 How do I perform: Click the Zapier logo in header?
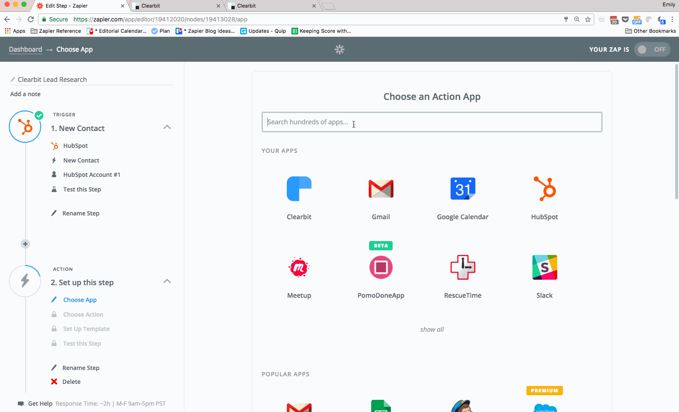[x=339, y=50]
